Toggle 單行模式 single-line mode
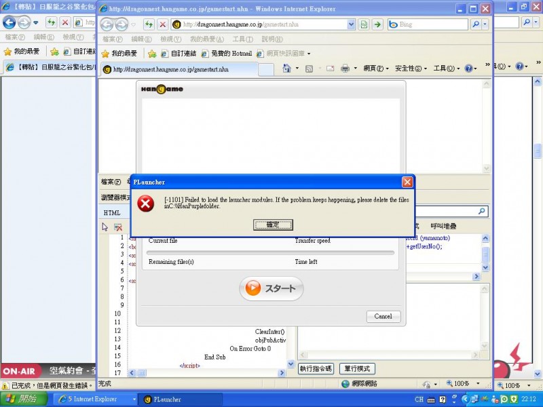This screenshot has width=543, height=407. 357,368
